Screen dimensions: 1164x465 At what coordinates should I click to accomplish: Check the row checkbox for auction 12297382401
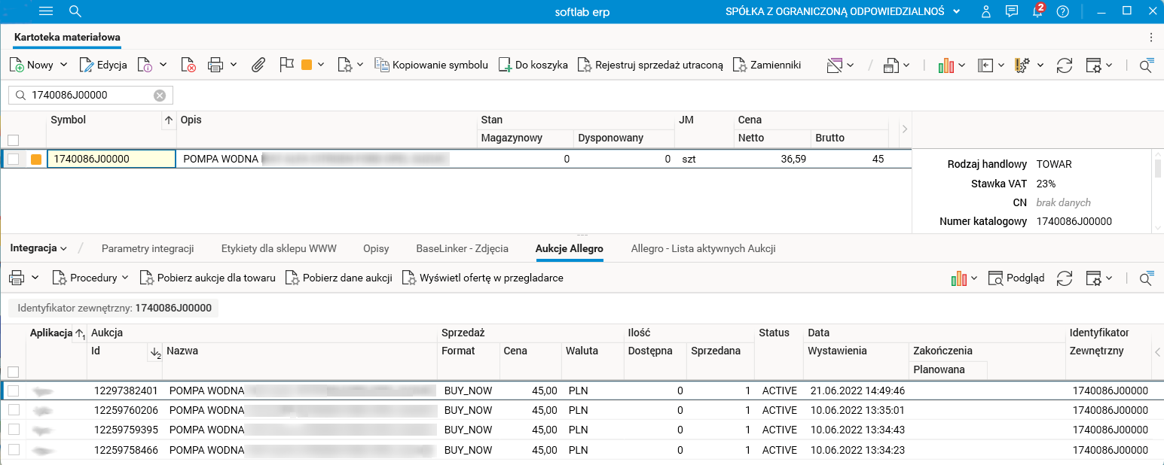[13, 391]
